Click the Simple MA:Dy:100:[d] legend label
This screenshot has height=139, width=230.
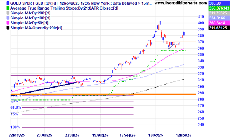pyautogui.click(x=31, y=18)
